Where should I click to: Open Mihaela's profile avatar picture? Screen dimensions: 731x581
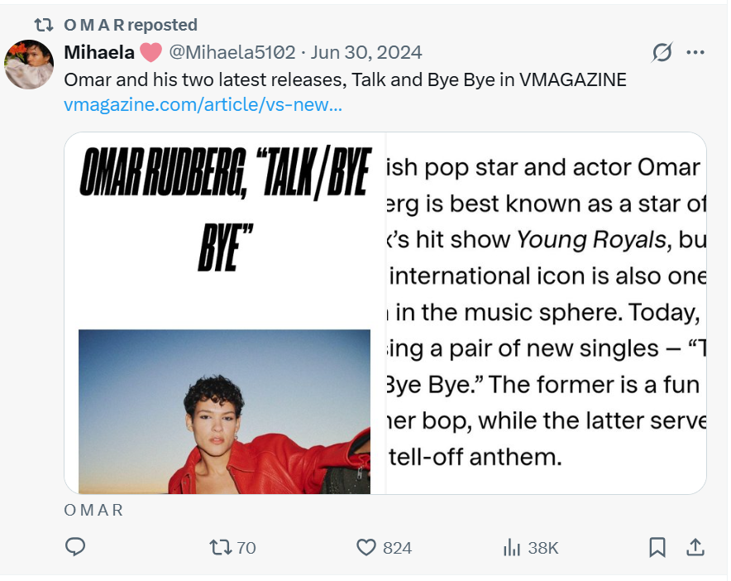point(29,64)
